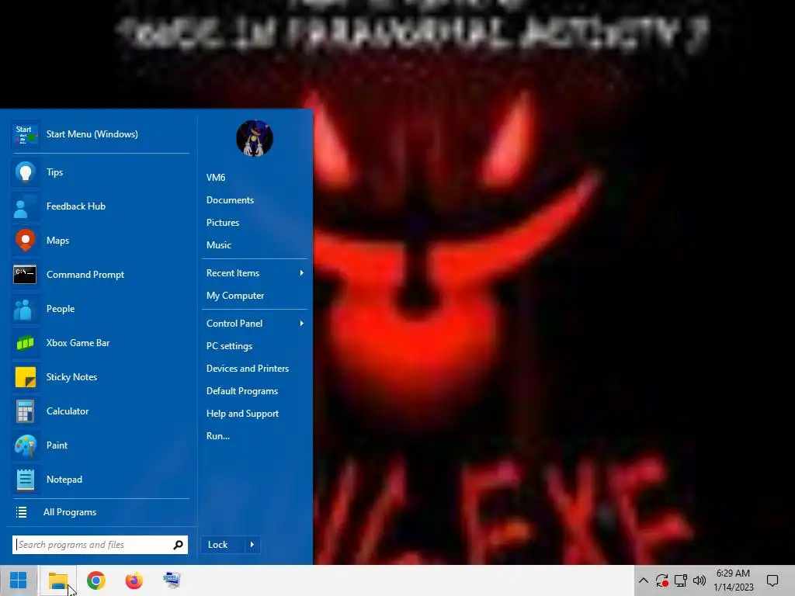Launch Firefox from the taskbar
Screen dimensions: 795x596
coord(134,580)
